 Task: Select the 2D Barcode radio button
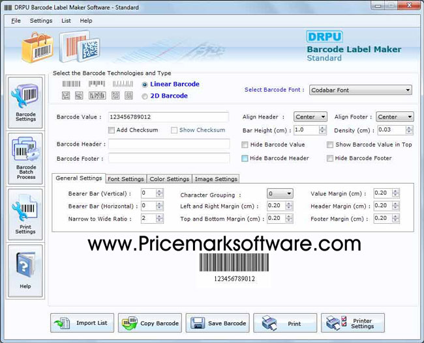145,96
